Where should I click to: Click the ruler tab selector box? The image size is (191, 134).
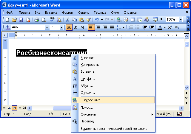tap(5, 35)
